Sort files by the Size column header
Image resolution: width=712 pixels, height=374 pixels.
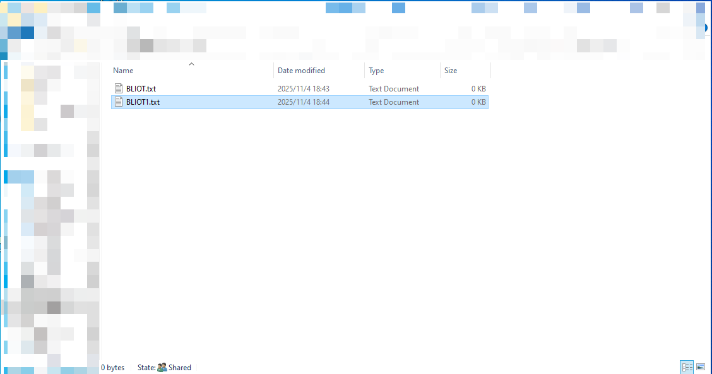[451, 71]
